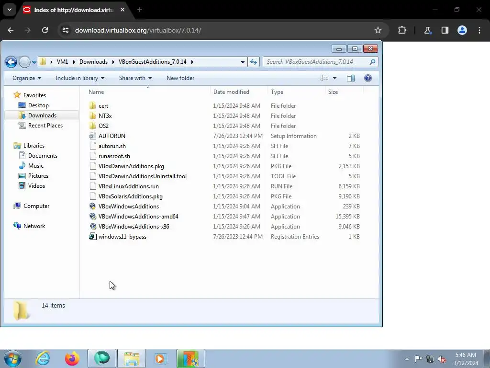490x368 pixels.
Task: Open the view options dropdown arrow
Action: 334,78
